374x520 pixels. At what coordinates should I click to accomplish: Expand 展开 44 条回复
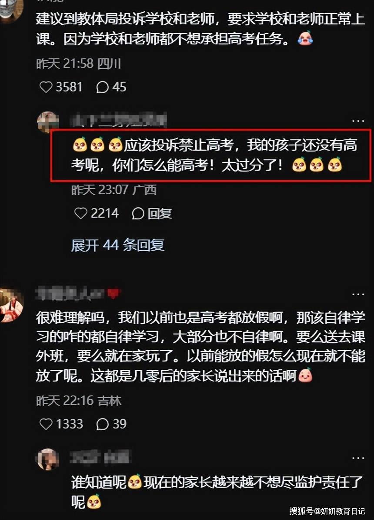[117, 245]
